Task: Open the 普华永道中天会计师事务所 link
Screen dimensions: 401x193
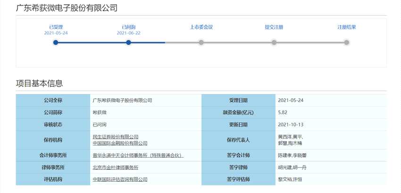Action: click(138, 155)
